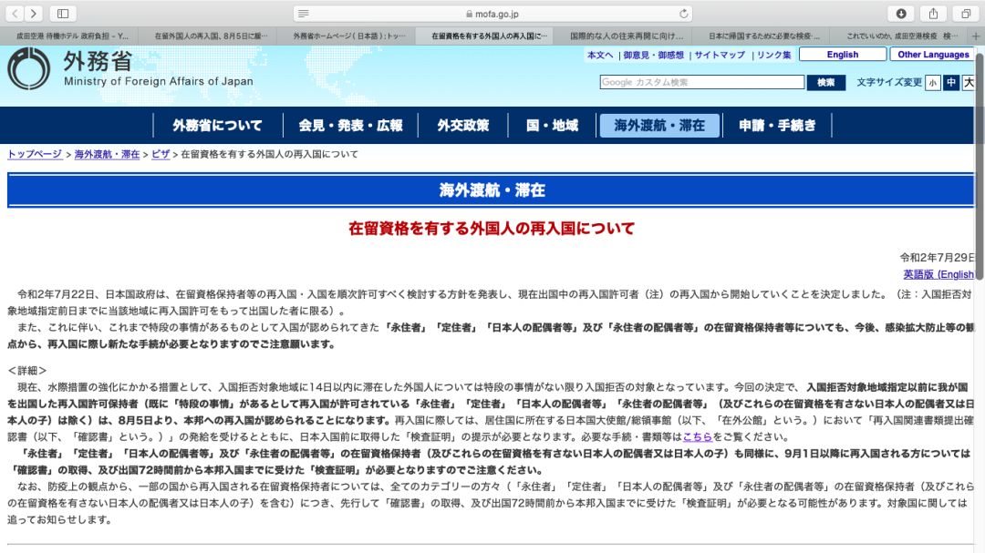Click the Safari forward arrow button
This screenshot has height=553, width=985.
coord(34,14)
